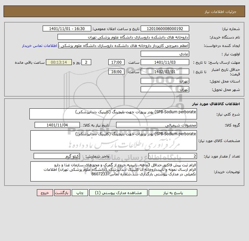
Task: Click the priority field عادی
Action: pos(165,54)
